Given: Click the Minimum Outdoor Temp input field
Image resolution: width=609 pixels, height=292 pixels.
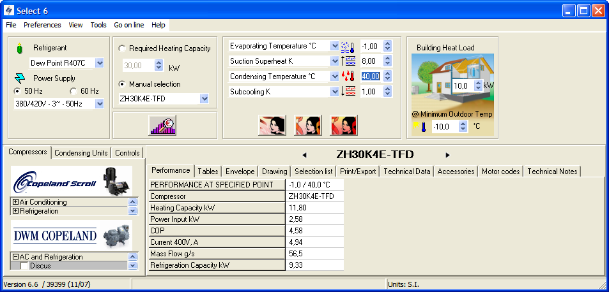Looking at the screenshot, I should [x=446, y=126].
